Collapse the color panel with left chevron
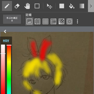This screenshot has width=94, height=94. [x=5, y=32]
